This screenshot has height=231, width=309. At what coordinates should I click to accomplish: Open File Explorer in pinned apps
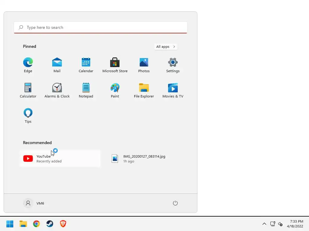click(x=144, y=90)
